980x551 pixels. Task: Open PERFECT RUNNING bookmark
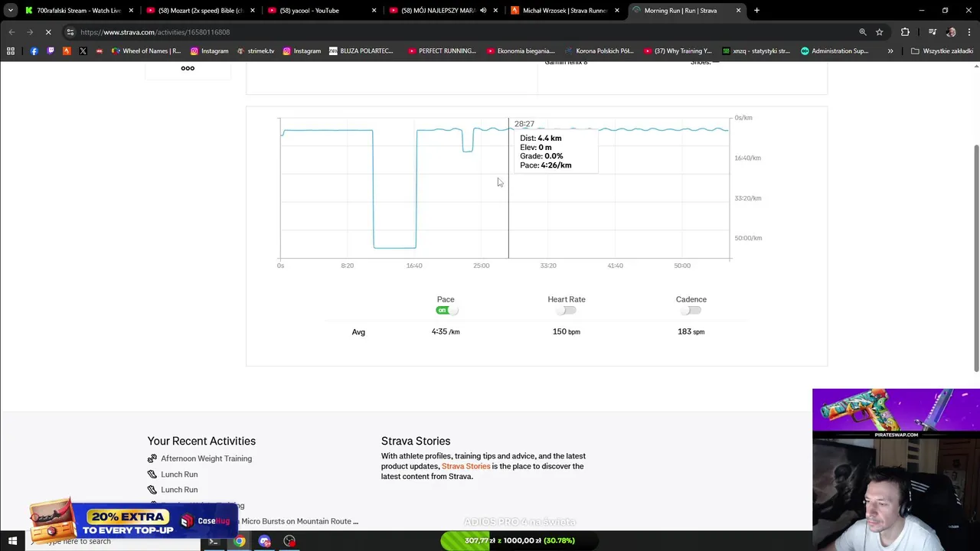[442, 51]
